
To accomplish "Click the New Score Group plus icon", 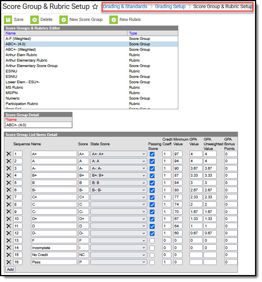I will point(64,20).
